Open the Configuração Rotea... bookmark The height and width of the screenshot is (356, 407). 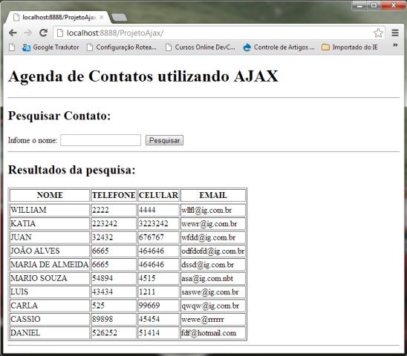(x=122, y=47)
